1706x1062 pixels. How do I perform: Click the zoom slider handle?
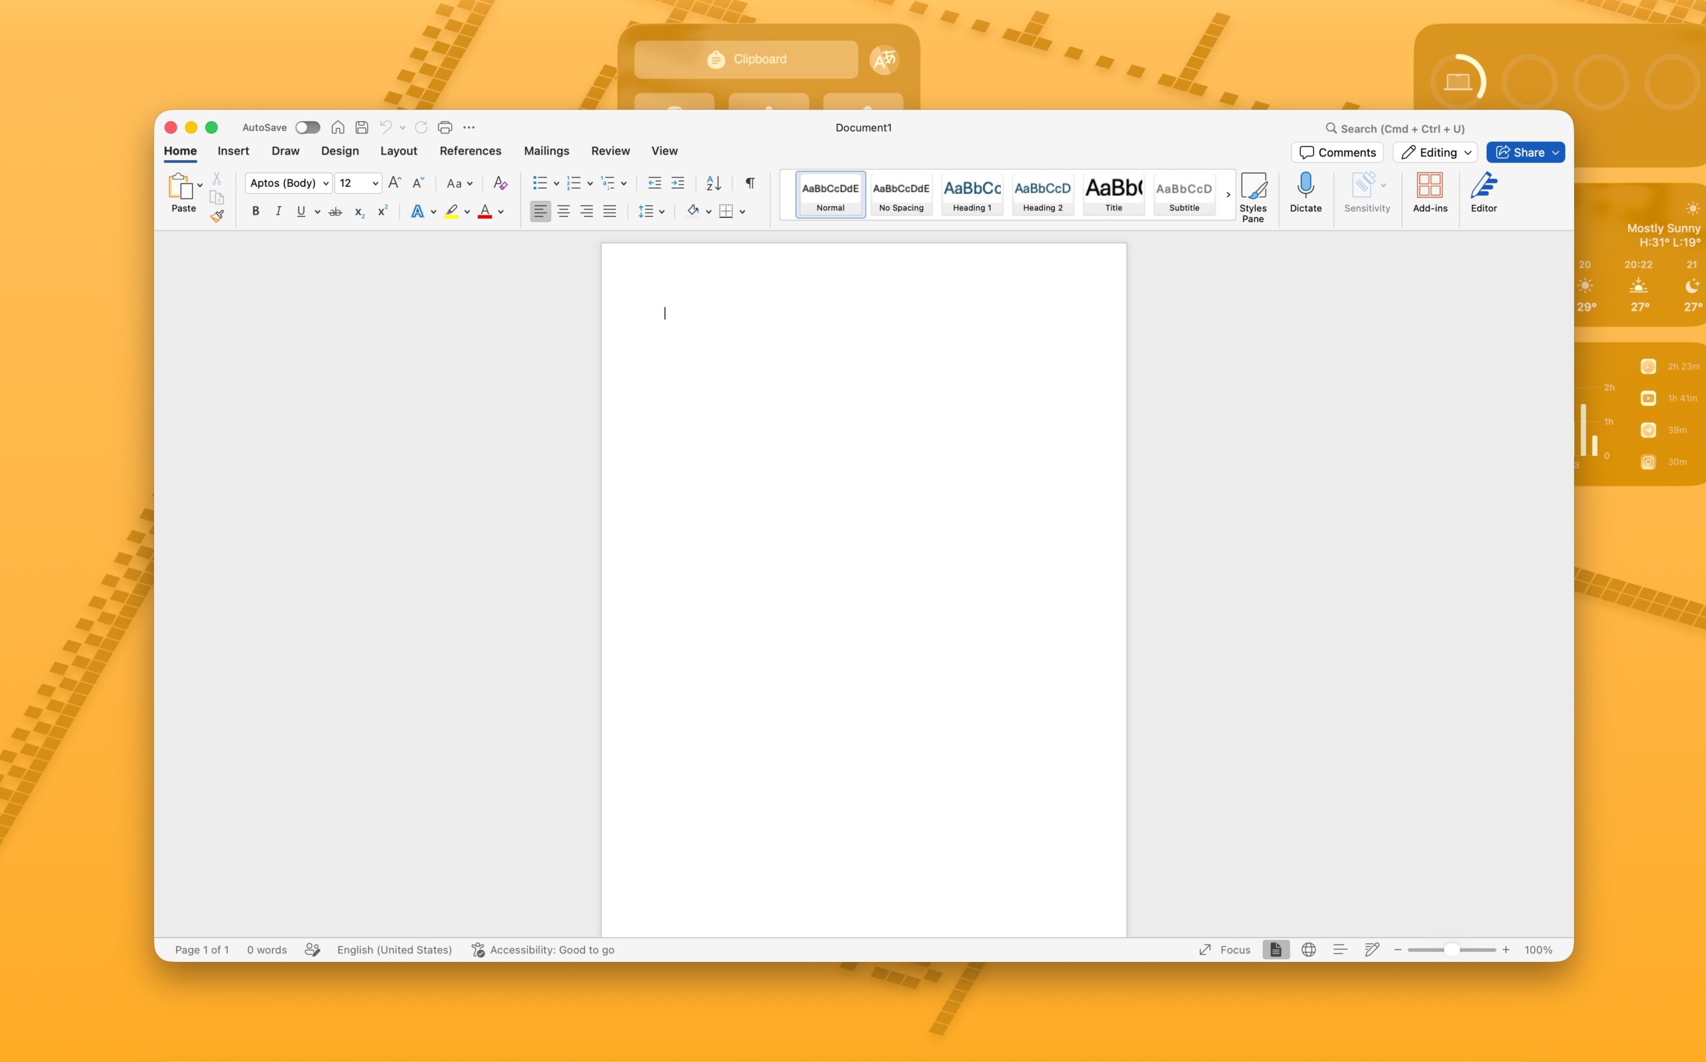1451,949
